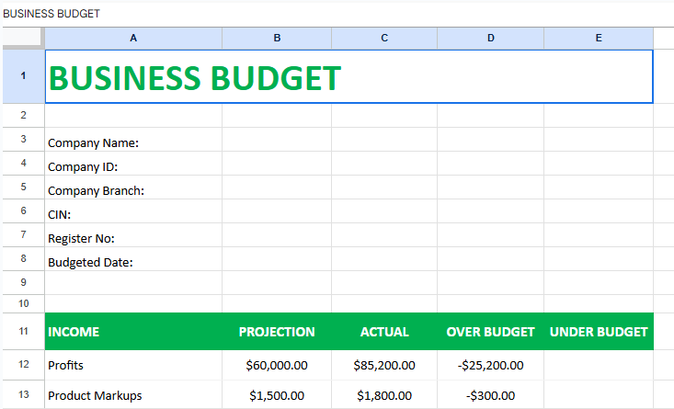674x409 pixels.
Task: Click the select-all corner box of the sheet
Action: (22, 38)
